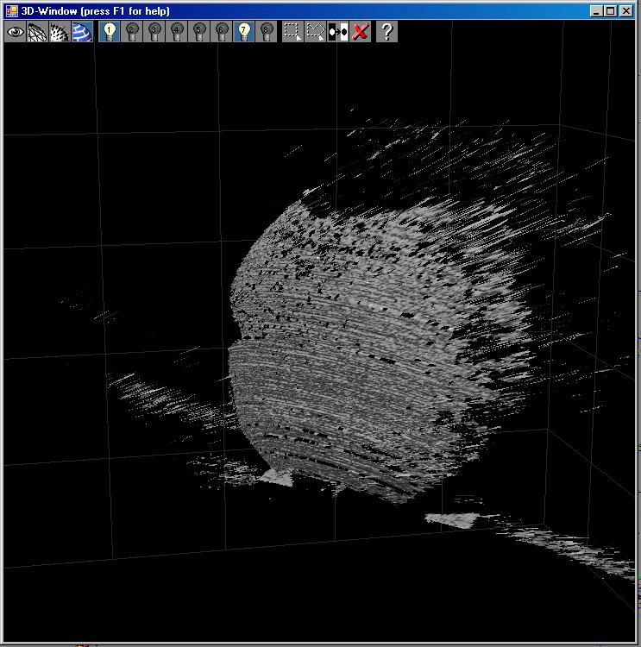Click the red X delete icon
The image size is (641, 647).
(361, 32)
